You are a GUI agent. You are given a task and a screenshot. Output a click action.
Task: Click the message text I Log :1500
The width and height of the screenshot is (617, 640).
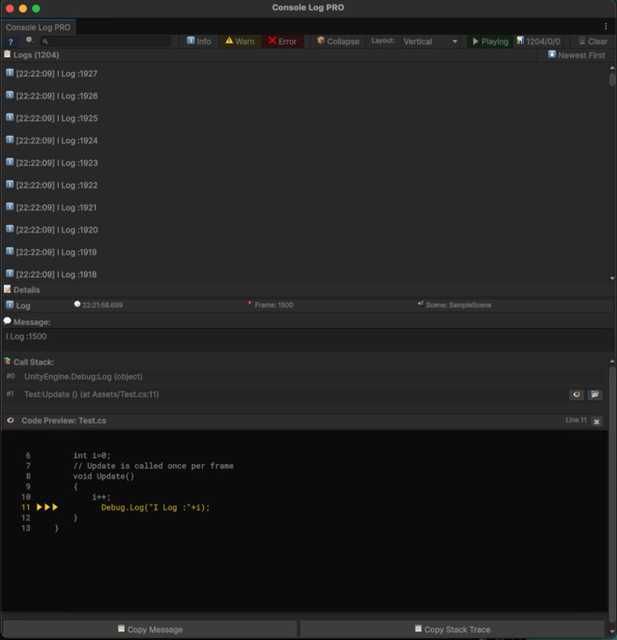[26, 337]
